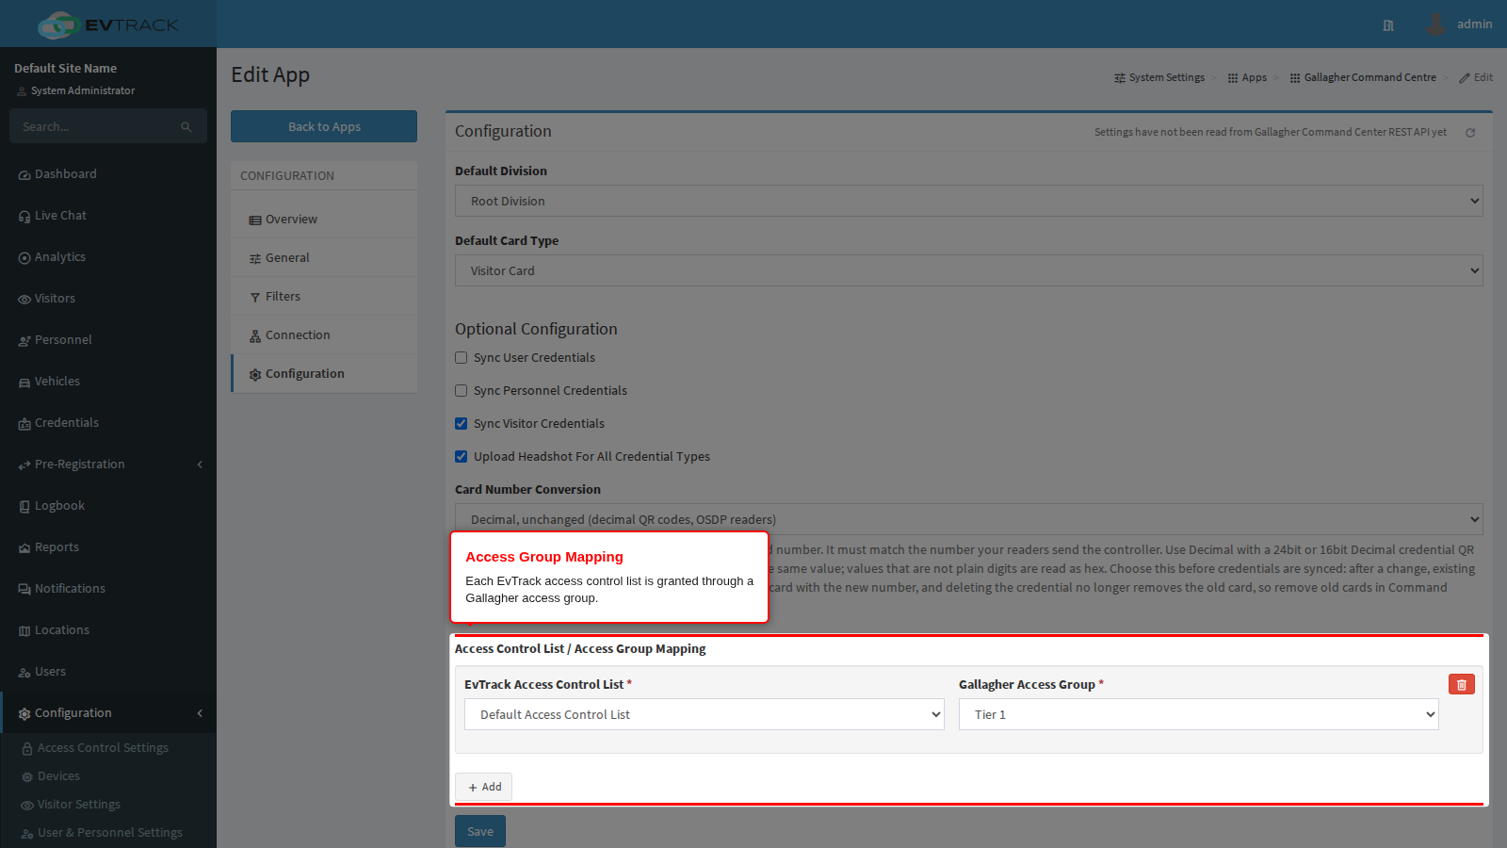Enable Sync User Credentials checkbox
The width and height of the screenshot is (1507, 848).
462,358
